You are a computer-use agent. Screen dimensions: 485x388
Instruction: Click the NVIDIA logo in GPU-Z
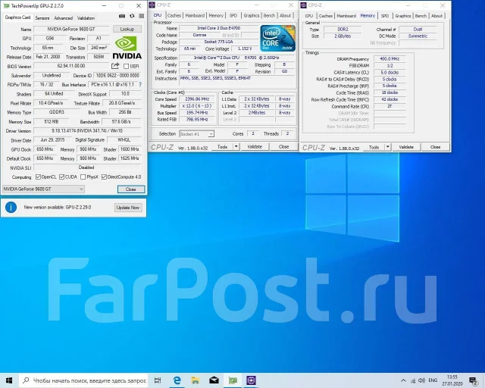(127, 48)
